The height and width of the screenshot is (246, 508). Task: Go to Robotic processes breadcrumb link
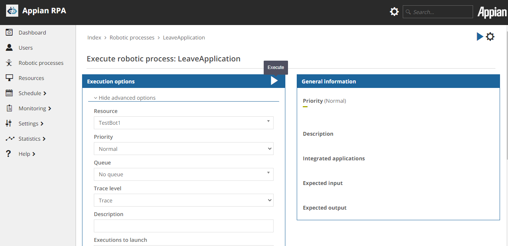(132, 38)
